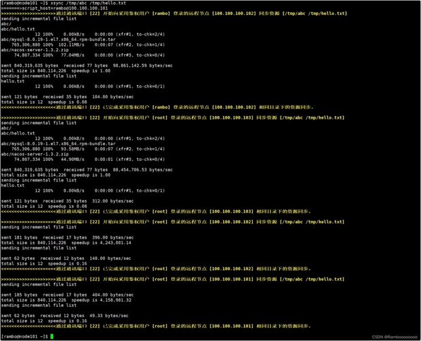Click the CSDN @Rambo watermark text
This screenshot has width=421, height=341.
pos(390,336)
